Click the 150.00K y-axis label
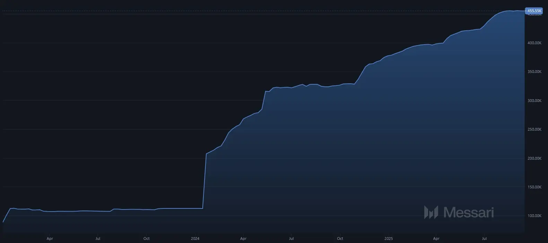Viewport: 548px width, 243px height. click(534, 187)
